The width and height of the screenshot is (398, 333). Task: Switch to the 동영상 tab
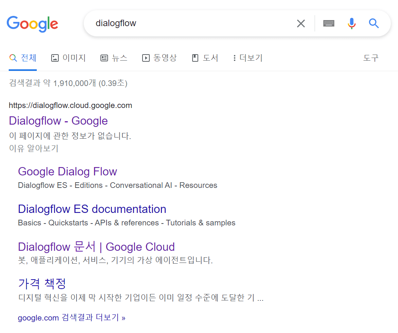pyautogui.click(x=159, y=58)
